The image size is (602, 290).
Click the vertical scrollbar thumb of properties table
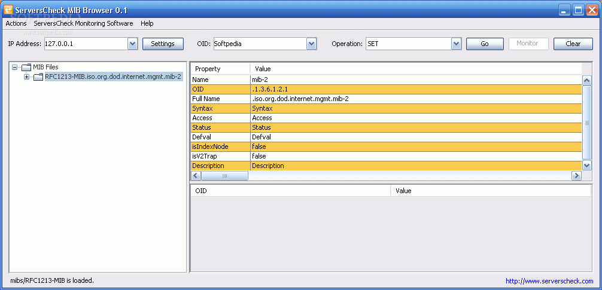click(586, 123)
